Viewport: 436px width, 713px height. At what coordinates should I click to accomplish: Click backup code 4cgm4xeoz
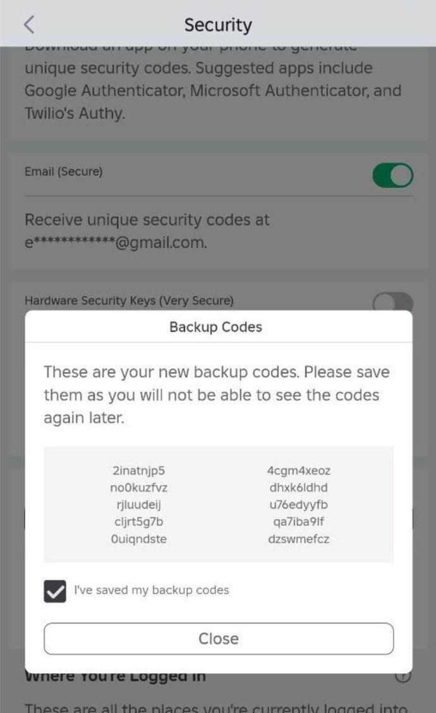tap(298, 471)
